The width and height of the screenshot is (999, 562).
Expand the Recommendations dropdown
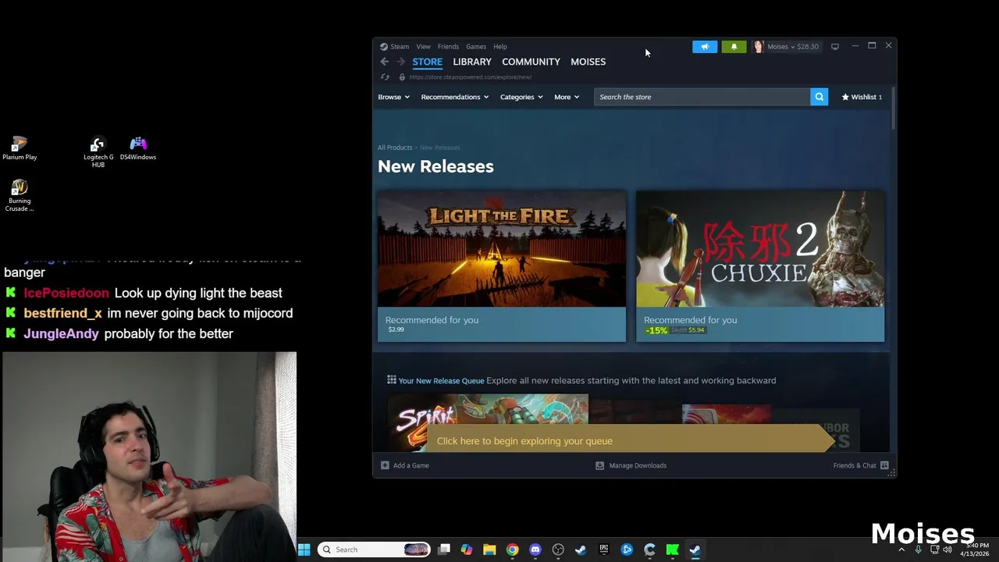(x=455, y=97)
